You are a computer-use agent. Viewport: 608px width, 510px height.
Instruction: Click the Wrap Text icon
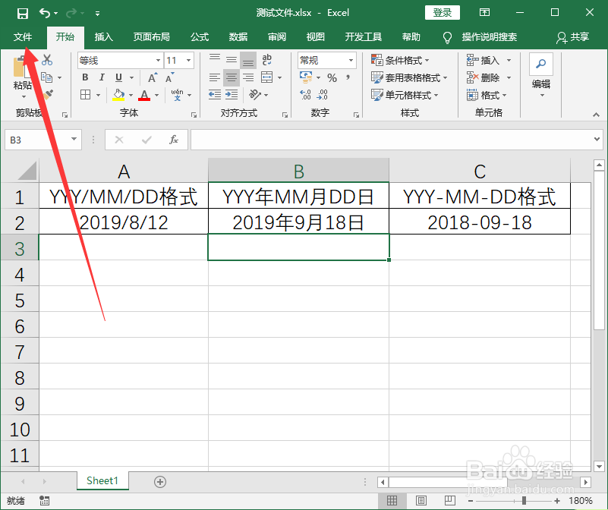point(266,60)
